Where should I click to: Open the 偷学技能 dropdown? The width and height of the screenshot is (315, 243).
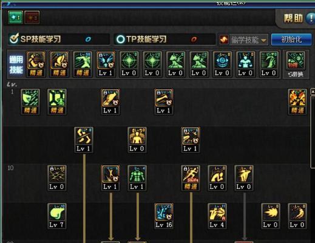point(243,39)
